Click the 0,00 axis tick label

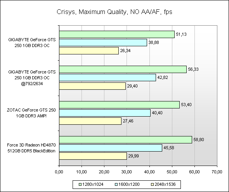click(x=59, y=172)
